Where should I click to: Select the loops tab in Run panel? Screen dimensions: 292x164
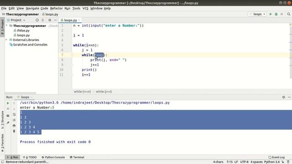[x=25, y=97]
